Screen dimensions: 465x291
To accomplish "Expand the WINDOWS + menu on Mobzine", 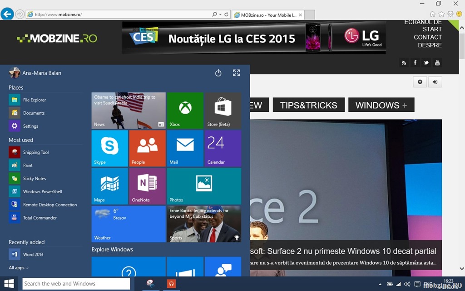I will point(381,105).
